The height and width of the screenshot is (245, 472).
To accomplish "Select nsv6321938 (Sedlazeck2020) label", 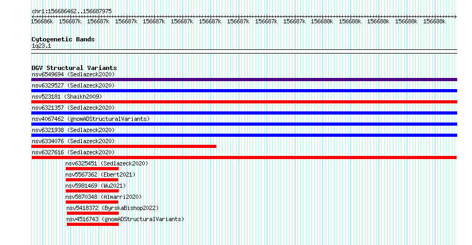I will click(73, 130).
